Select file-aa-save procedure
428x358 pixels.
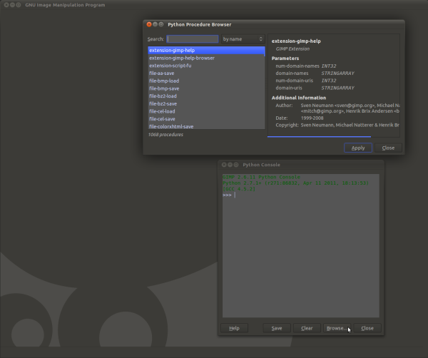(x=206, y=73)
